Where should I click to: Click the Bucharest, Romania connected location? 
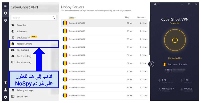[x=178, y=64]
